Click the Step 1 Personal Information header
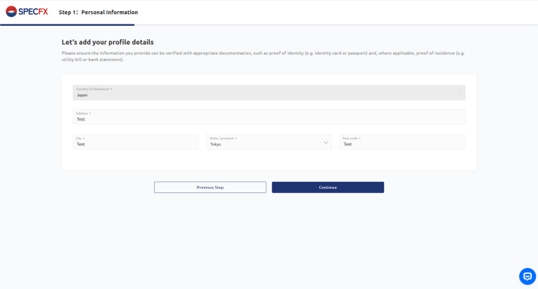The width and height of the screenshot is (538, 289). click(x=98, y=13)
